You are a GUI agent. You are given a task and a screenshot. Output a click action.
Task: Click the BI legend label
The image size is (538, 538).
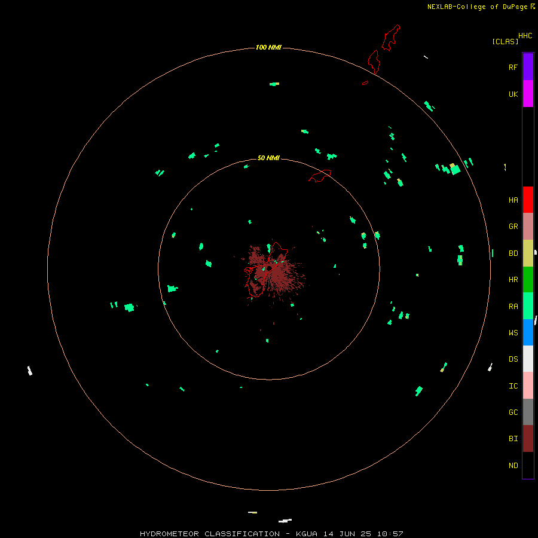click(x=513, y=439)
